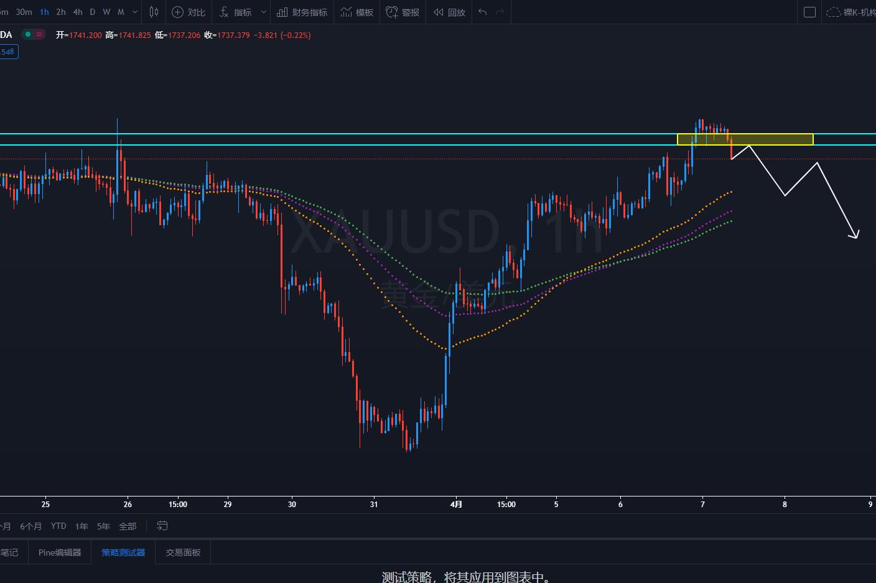The height and width of the screenshot is (583, 876).
Task: Expand the 指标 favorites dropdown arrow
Action: [263, 12]
